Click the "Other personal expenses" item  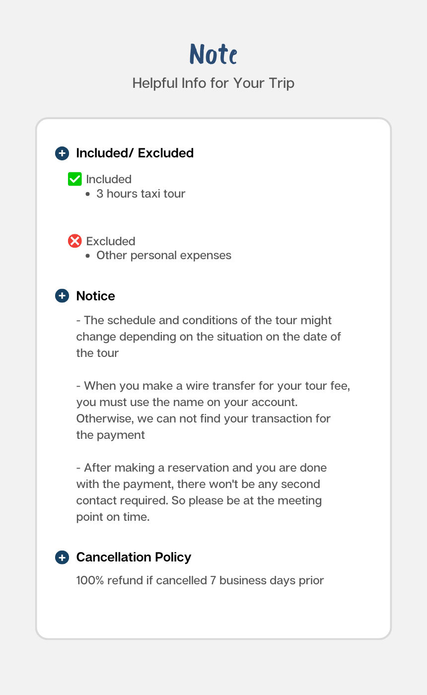coord(164,256)
